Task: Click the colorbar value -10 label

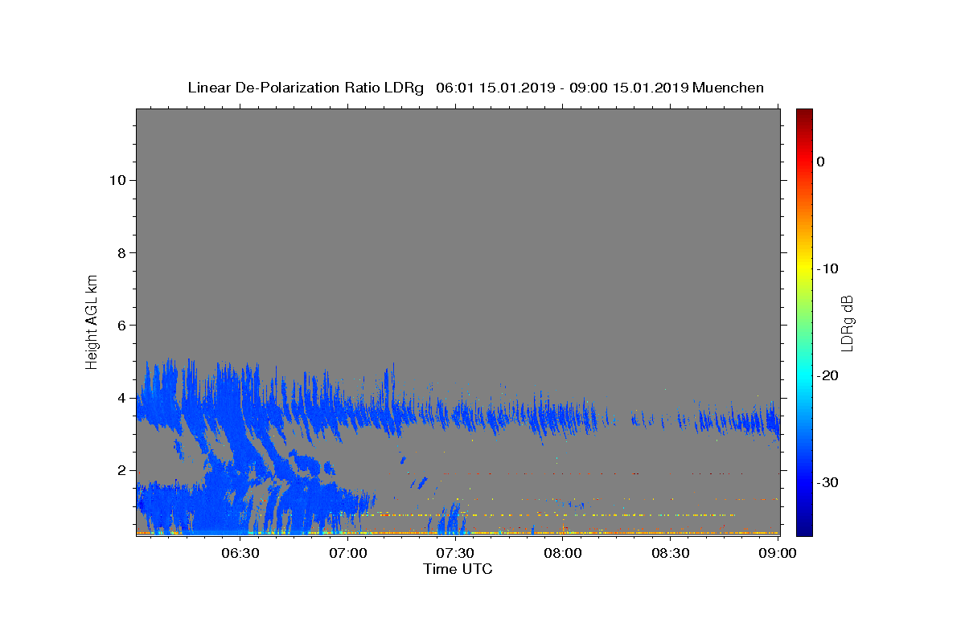Action: (828, 268)
